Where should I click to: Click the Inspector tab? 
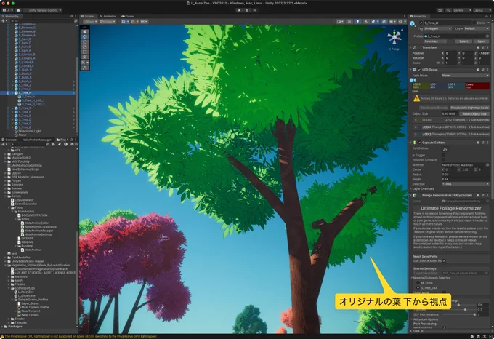click(x=418, y=16)
